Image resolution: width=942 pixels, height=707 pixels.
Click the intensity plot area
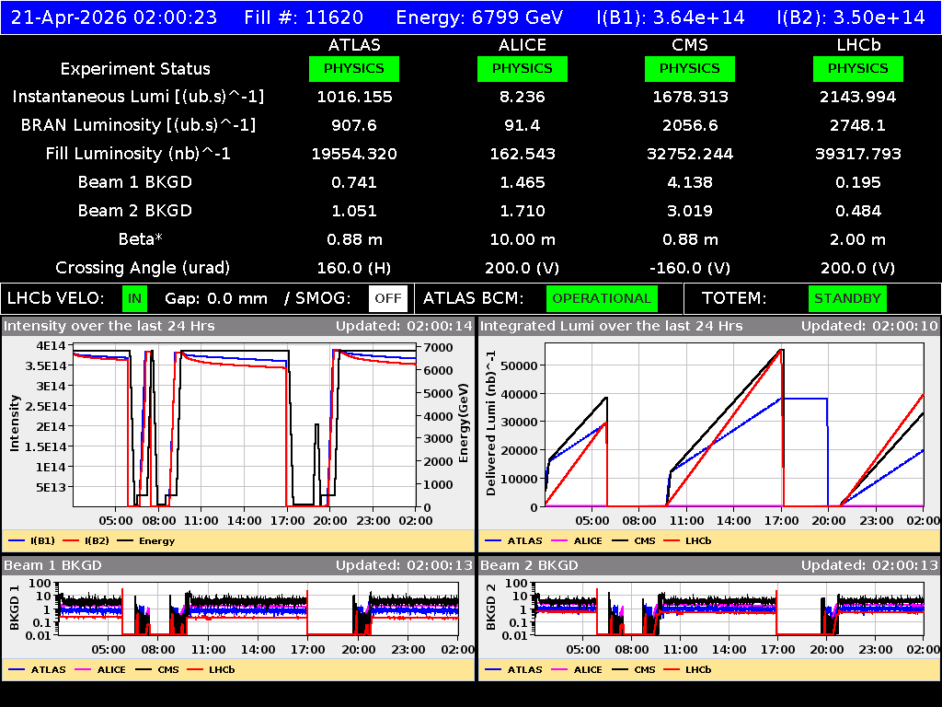[x=245, y=424]
